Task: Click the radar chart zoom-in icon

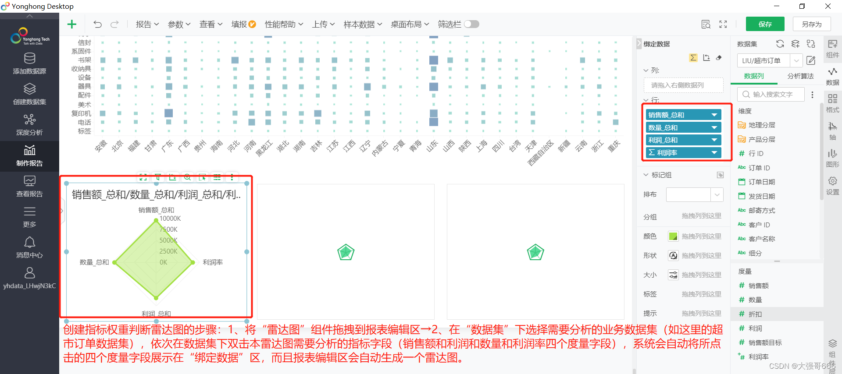Action: coord(187,177)
